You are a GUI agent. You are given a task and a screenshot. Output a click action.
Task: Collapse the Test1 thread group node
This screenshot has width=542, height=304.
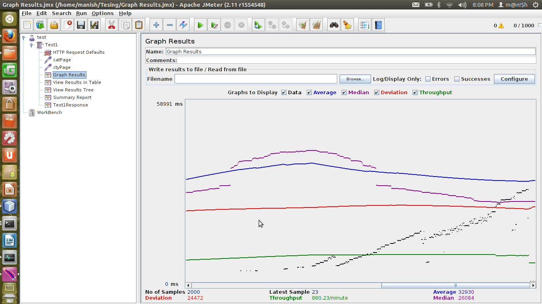(31, 45)
